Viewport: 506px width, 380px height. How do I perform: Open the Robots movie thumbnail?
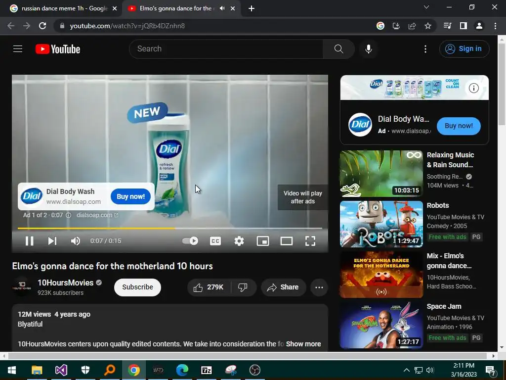381,224
